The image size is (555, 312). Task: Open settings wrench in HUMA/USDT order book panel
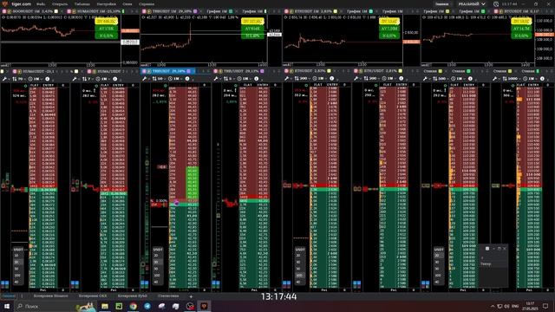click(75, 79)
